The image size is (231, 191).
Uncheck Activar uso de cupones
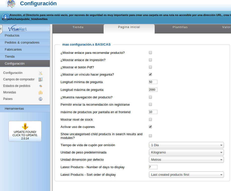click(150, 127)
